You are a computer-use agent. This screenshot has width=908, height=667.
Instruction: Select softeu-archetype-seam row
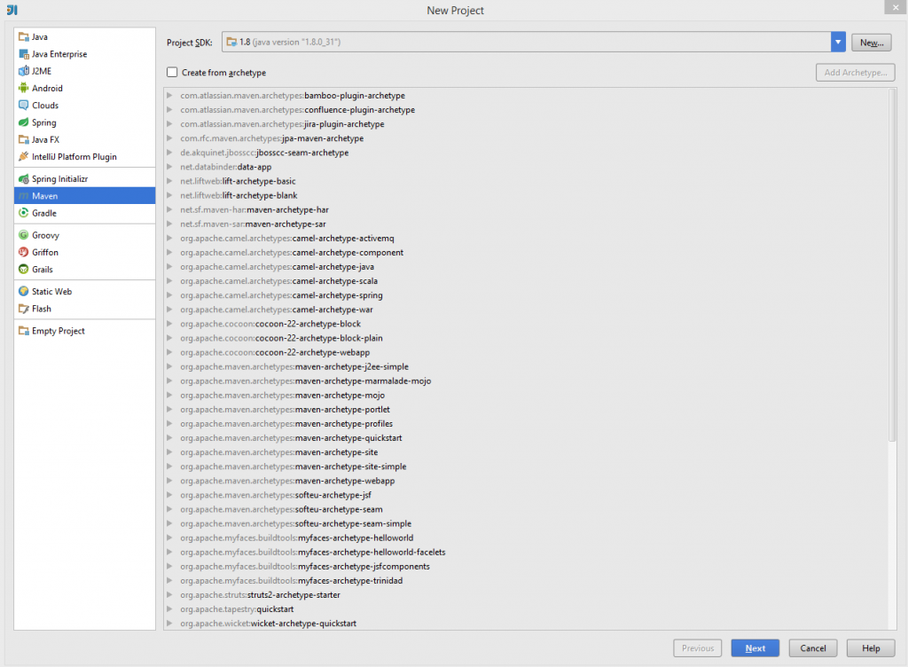[x=526, y=509]
